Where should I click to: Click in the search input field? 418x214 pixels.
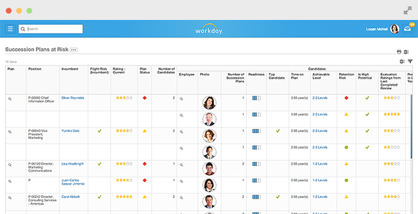click(54, 29)
